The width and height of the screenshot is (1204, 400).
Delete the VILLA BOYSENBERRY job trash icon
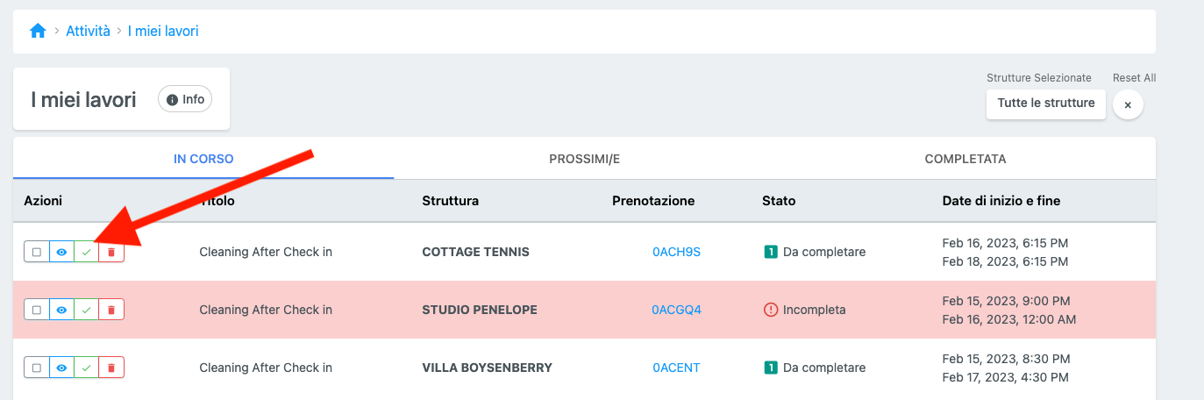pos(111,368)
